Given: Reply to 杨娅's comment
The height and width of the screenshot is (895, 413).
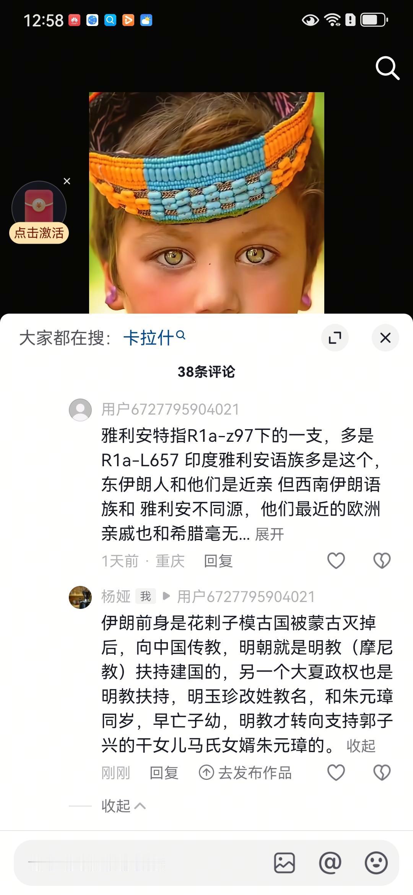Looking at the screenshot, I should tap(164, 773).
